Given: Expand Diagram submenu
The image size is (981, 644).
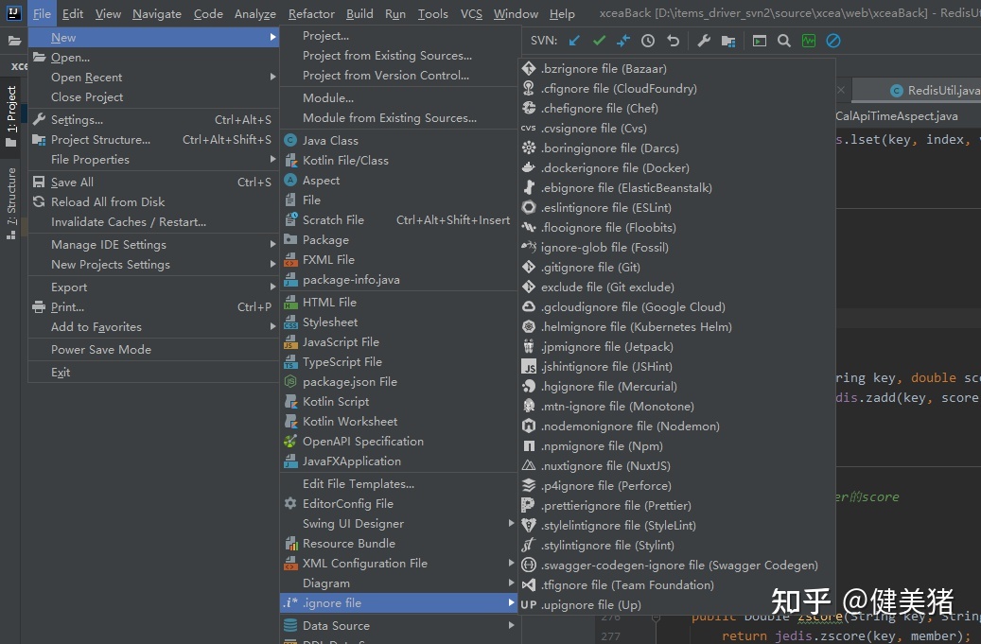Looking at the screenshot, I should click(398, 583).
